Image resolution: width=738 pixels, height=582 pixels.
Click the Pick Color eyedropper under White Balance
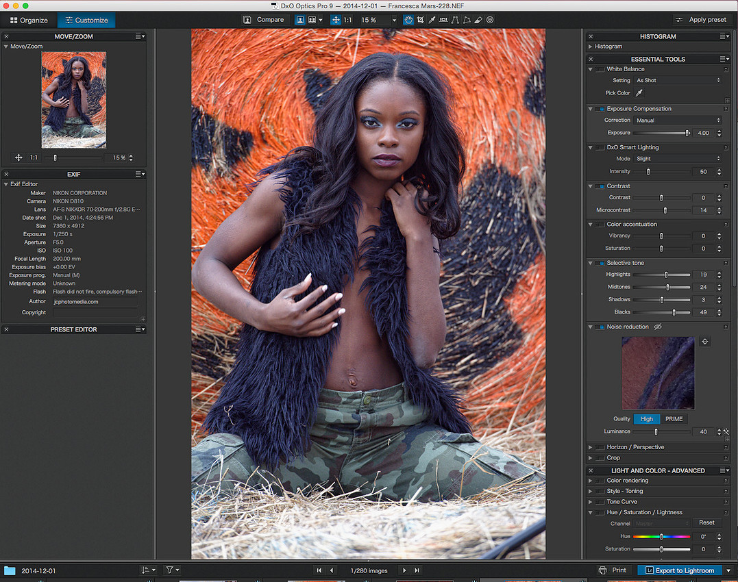pyautogui.click(x=639, y=93)
